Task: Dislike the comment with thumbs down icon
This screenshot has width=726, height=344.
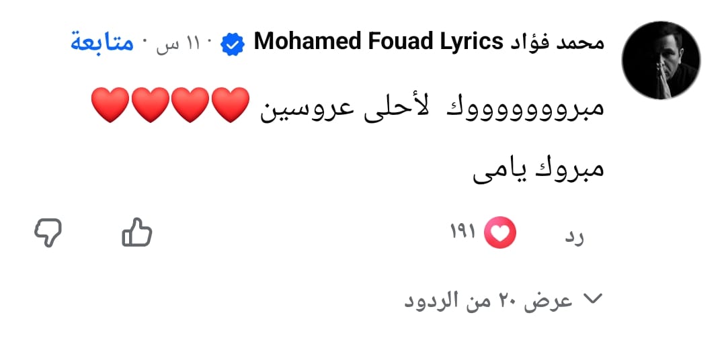Action: click(48, 233)
